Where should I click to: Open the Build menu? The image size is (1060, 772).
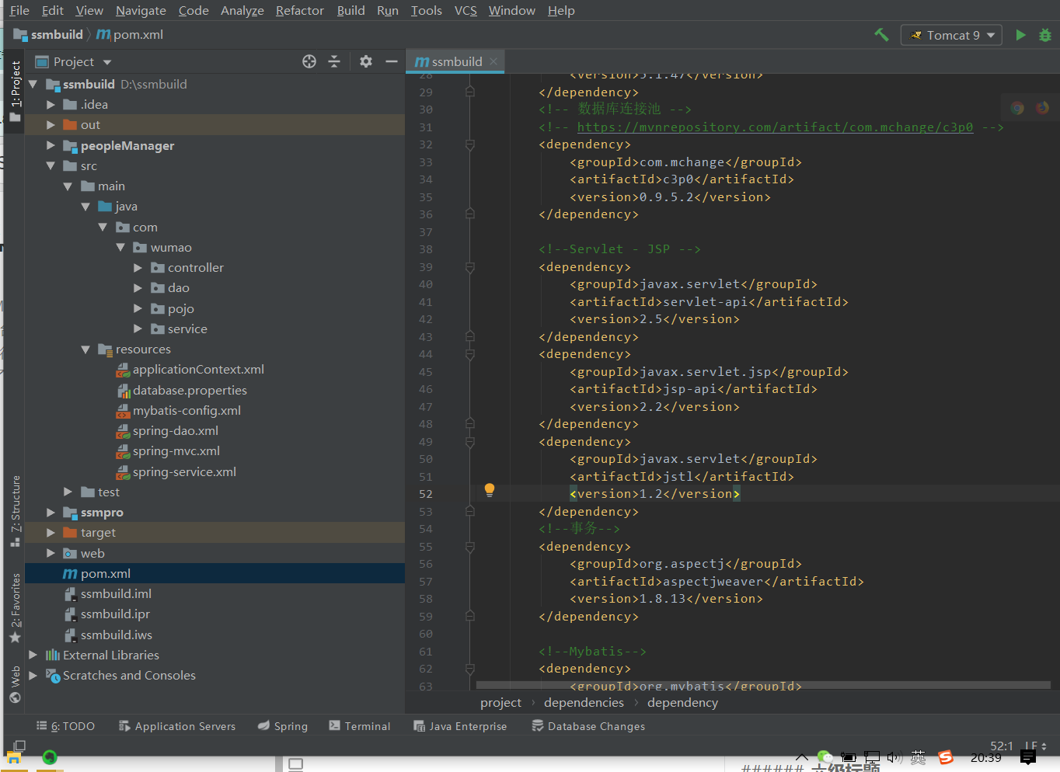[350, 10]
